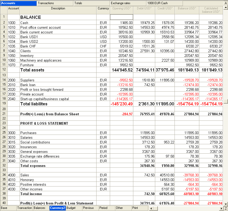Select the 181'849.13 Balance total assets cell

coord(187,70)
